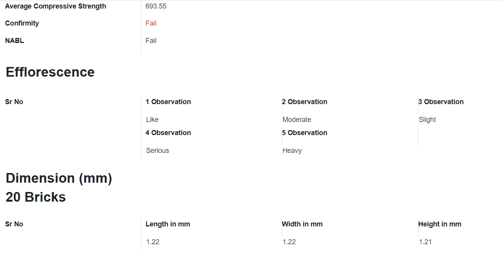Click the 20 Bricks heading

[36, 197]
